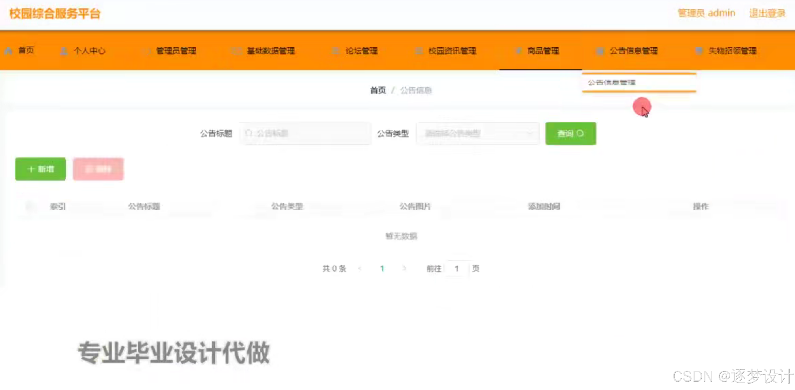
Task: Click the next page chevron
Action: click(404, 268)
